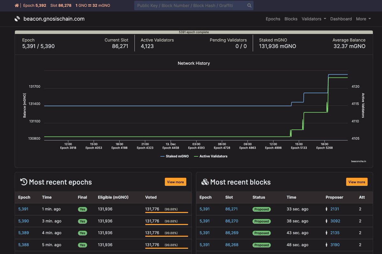Image resolution: width=382 pixels, height=254 pixels.
Task: Click the Average Balance value 32.37 mGNO
Action: coord(350,46)
